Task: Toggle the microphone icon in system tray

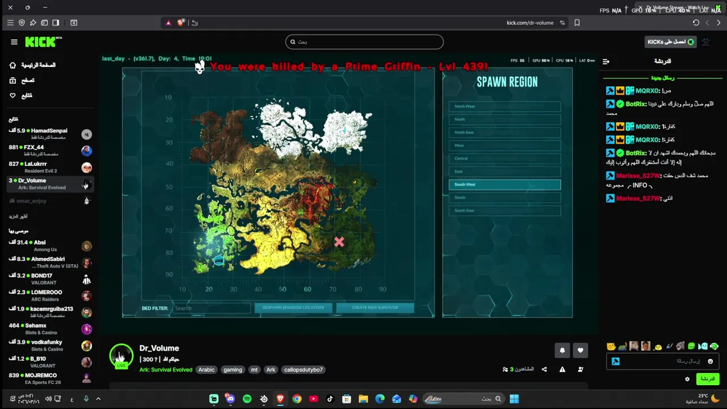Action: [x=86, y=399]
